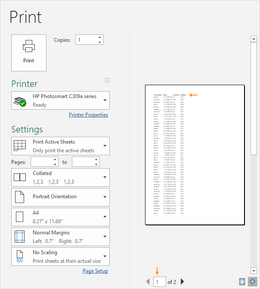This screenshot has width=260, height=289.
Task: Open the Collated options dropdown
Action: click(61, 177)
